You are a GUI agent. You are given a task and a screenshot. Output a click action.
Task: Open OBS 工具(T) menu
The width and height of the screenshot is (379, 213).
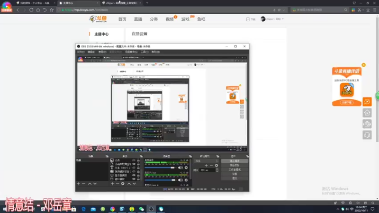coord(144,52)
